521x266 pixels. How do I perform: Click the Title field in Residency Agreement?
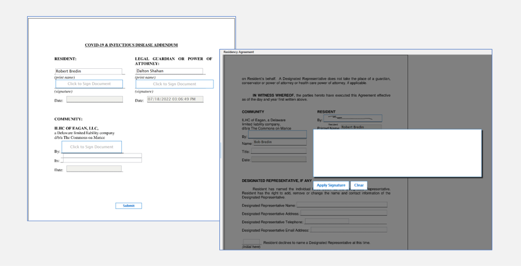[x=278, y=151]
